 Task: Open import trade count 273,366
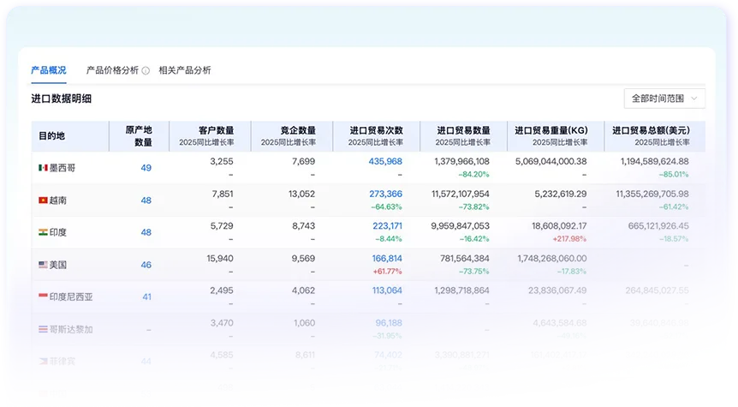385,194
